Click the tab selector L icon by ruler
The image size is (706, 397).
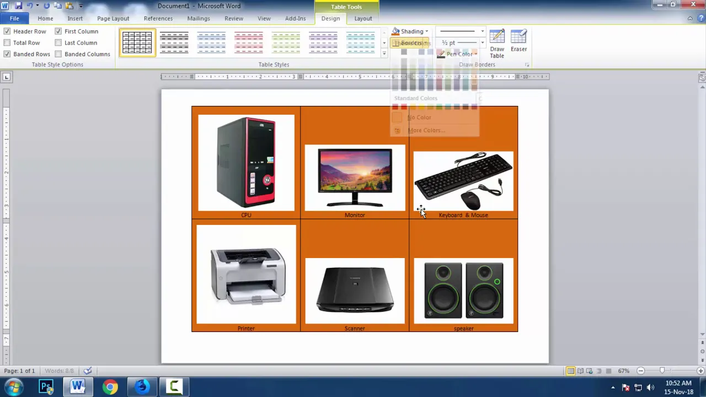click(x=6, y=77)
